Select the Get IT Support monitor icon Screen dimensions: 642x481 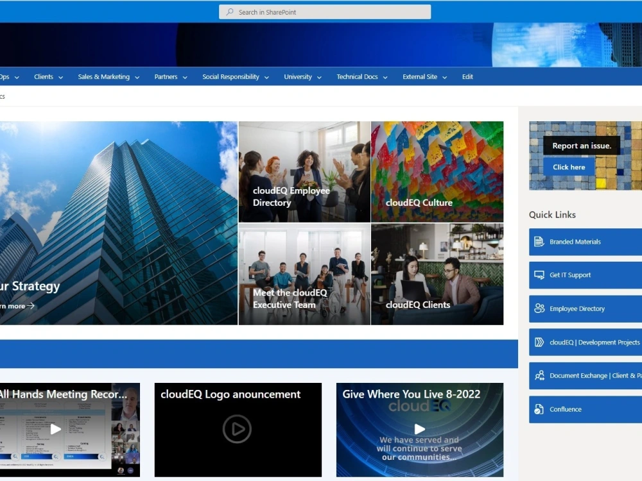click(538, 275)
